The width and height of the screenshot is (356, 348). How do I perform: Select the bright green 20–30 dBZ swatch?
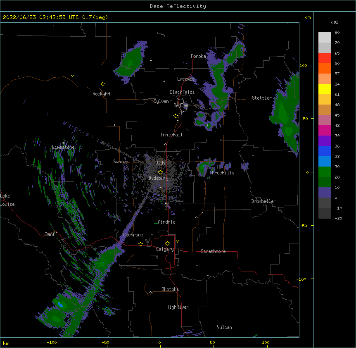325,172
